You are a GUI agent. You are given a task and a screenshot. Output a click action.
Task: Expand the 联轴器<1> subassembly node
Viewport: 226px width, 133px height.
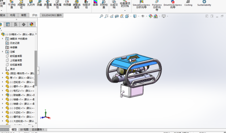[3, 95]
